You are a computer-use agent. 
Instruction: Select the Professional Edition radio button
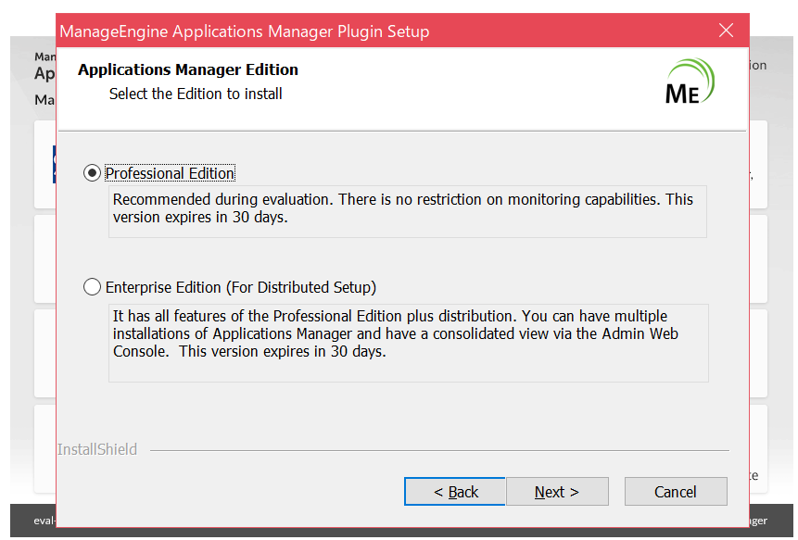click(92, 173)
